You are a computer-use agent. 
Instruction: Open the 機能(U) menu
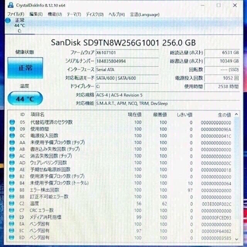pyautogui.click(x=55, y=14)
